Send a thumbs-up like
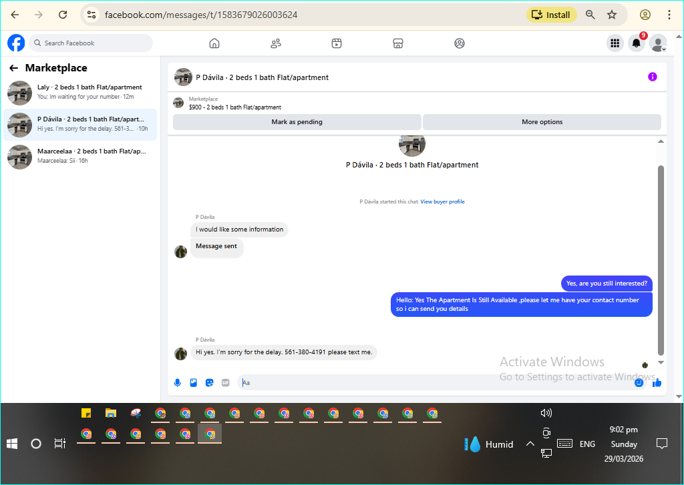Viewport: 684px width, 485px height. coord(657,383)
